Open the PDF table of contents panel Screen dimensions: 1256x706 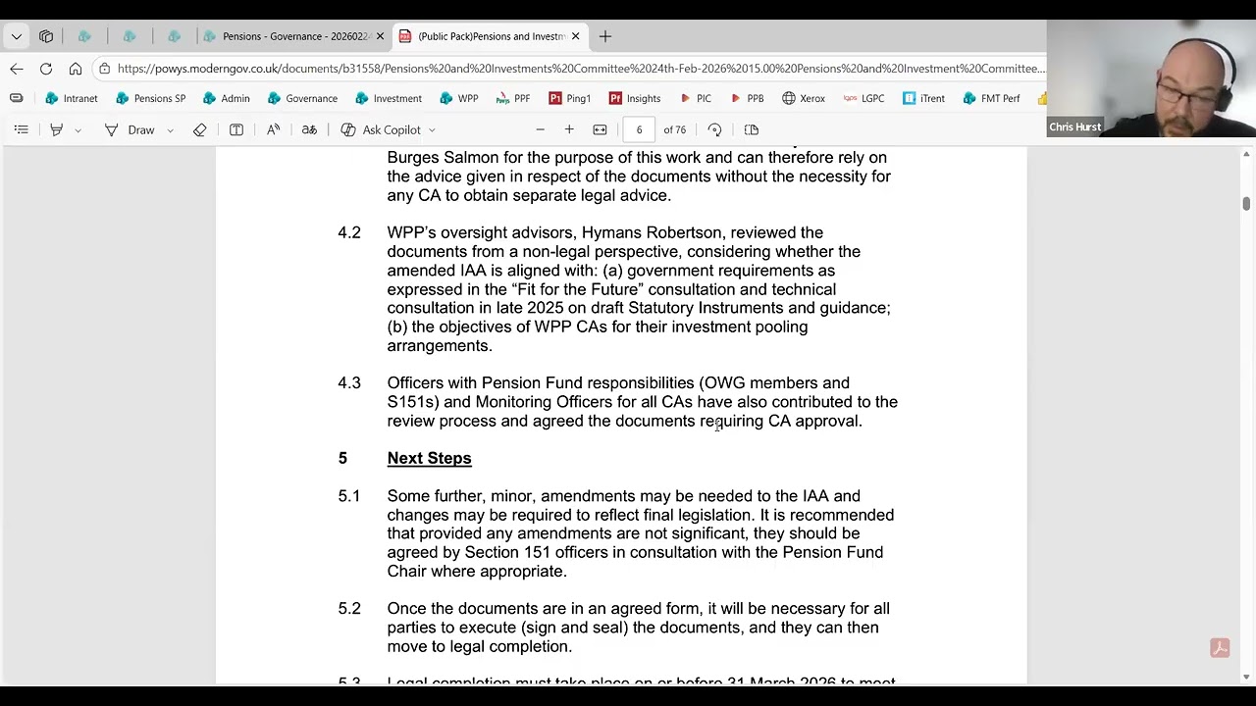[21, 129]
